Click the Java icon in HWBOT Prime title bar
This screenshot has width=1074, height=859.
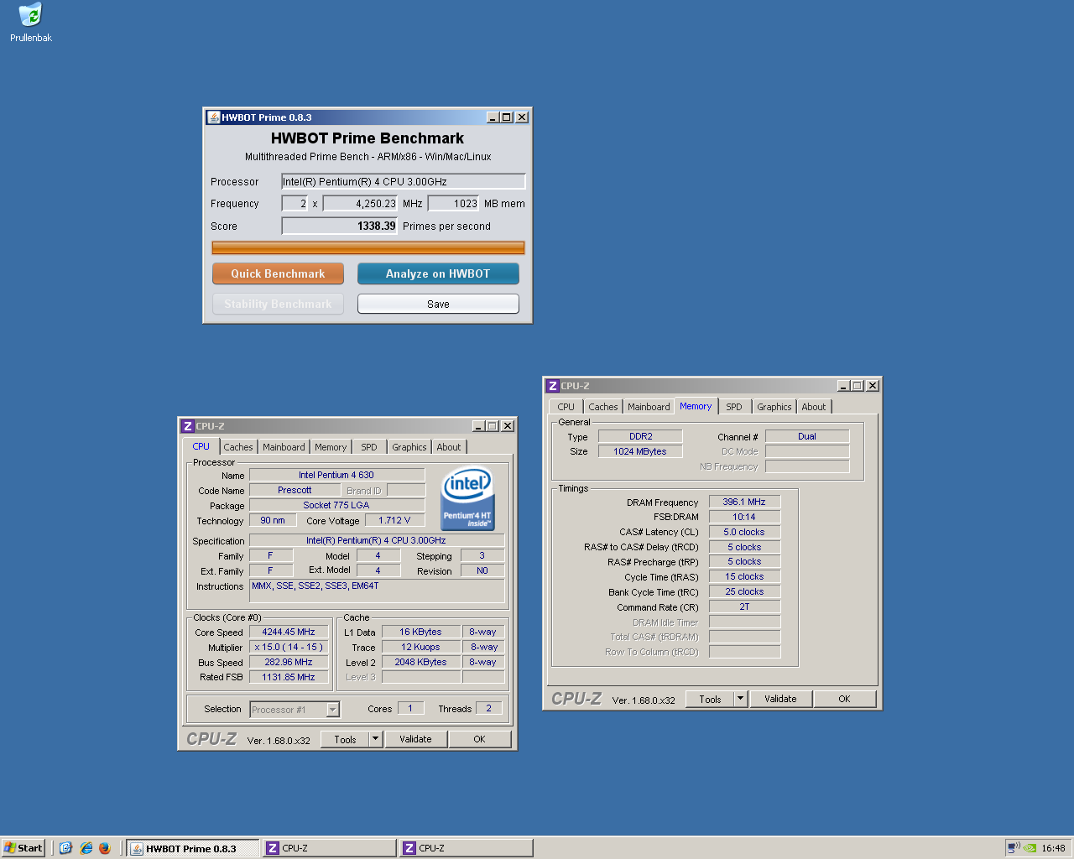214,117
